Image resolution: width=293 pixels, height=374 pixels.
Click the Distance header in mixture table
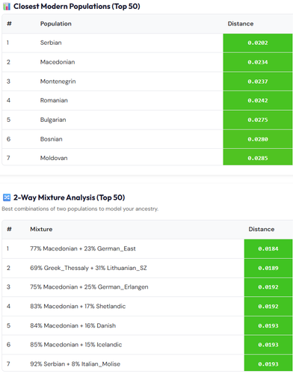point(262,229)
